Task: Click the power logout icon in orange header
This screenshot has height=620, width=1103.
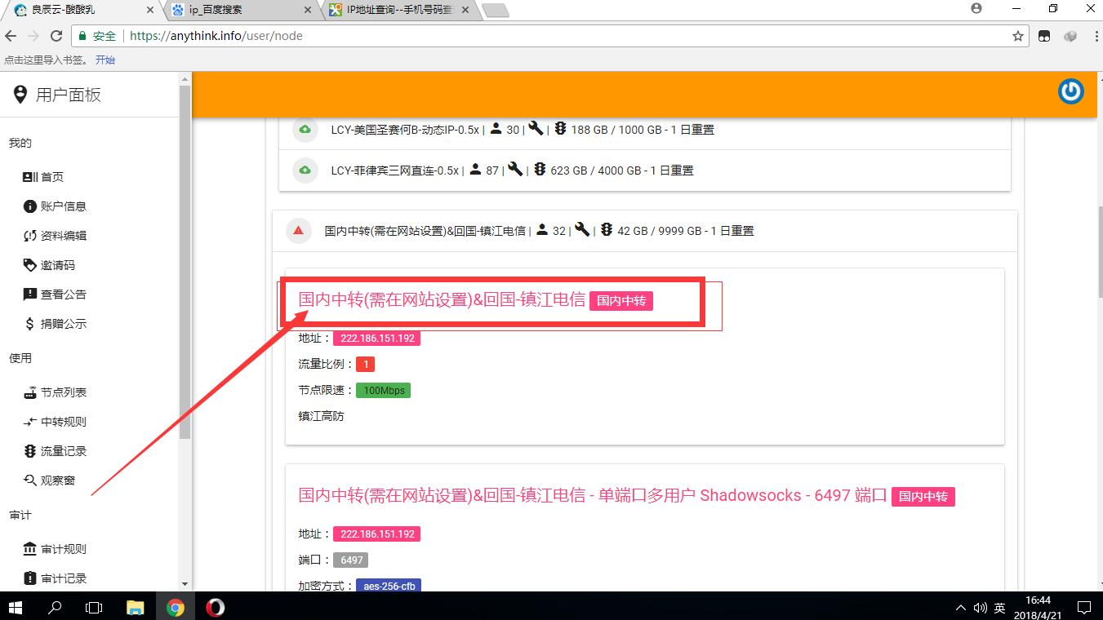Action: [x=1070, y=91]
